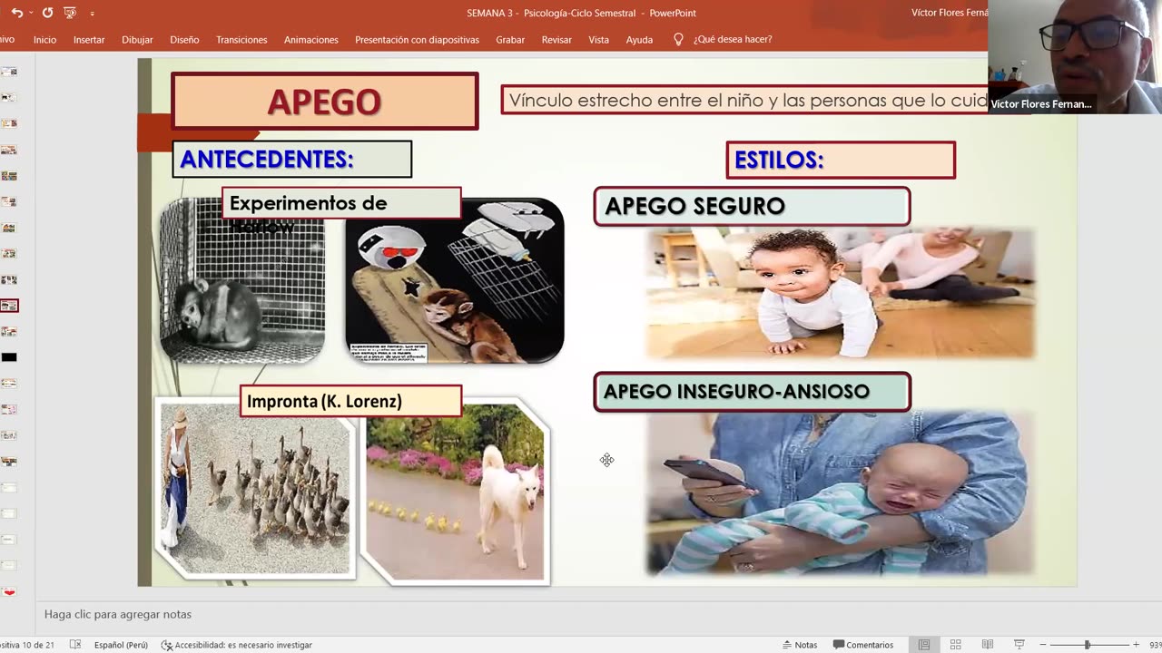Screen dimensions: 1162x653
Task: Click the 'Vínculo estrecho entre el niño' text box
Action: 744,100
